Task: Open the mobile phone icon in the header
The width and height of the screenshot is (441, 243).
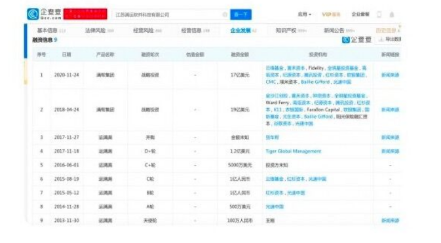Action: tap(379, 14)
